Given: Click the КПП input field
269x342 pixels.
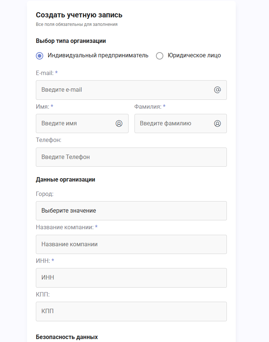Looking at the screenshot, I should pos(131,311).
